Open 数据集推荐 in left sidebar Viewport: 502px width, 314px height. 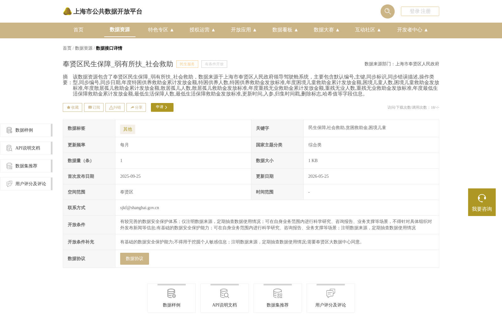tap(26, 166)
